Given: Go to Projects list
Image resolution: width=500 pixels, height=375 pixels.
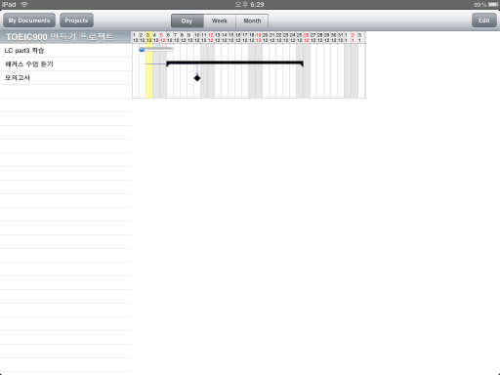Looking at the screenshot, I should 76,21.
